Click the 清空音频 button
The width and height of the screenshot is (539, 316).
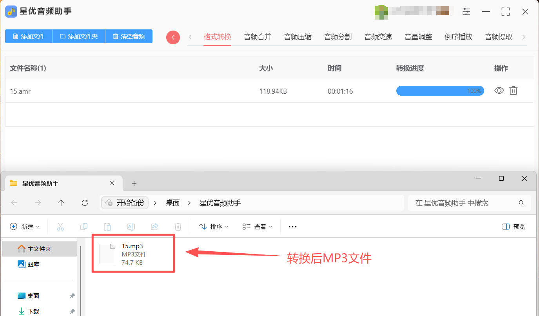pyautogui.click(x=129, y=36)
